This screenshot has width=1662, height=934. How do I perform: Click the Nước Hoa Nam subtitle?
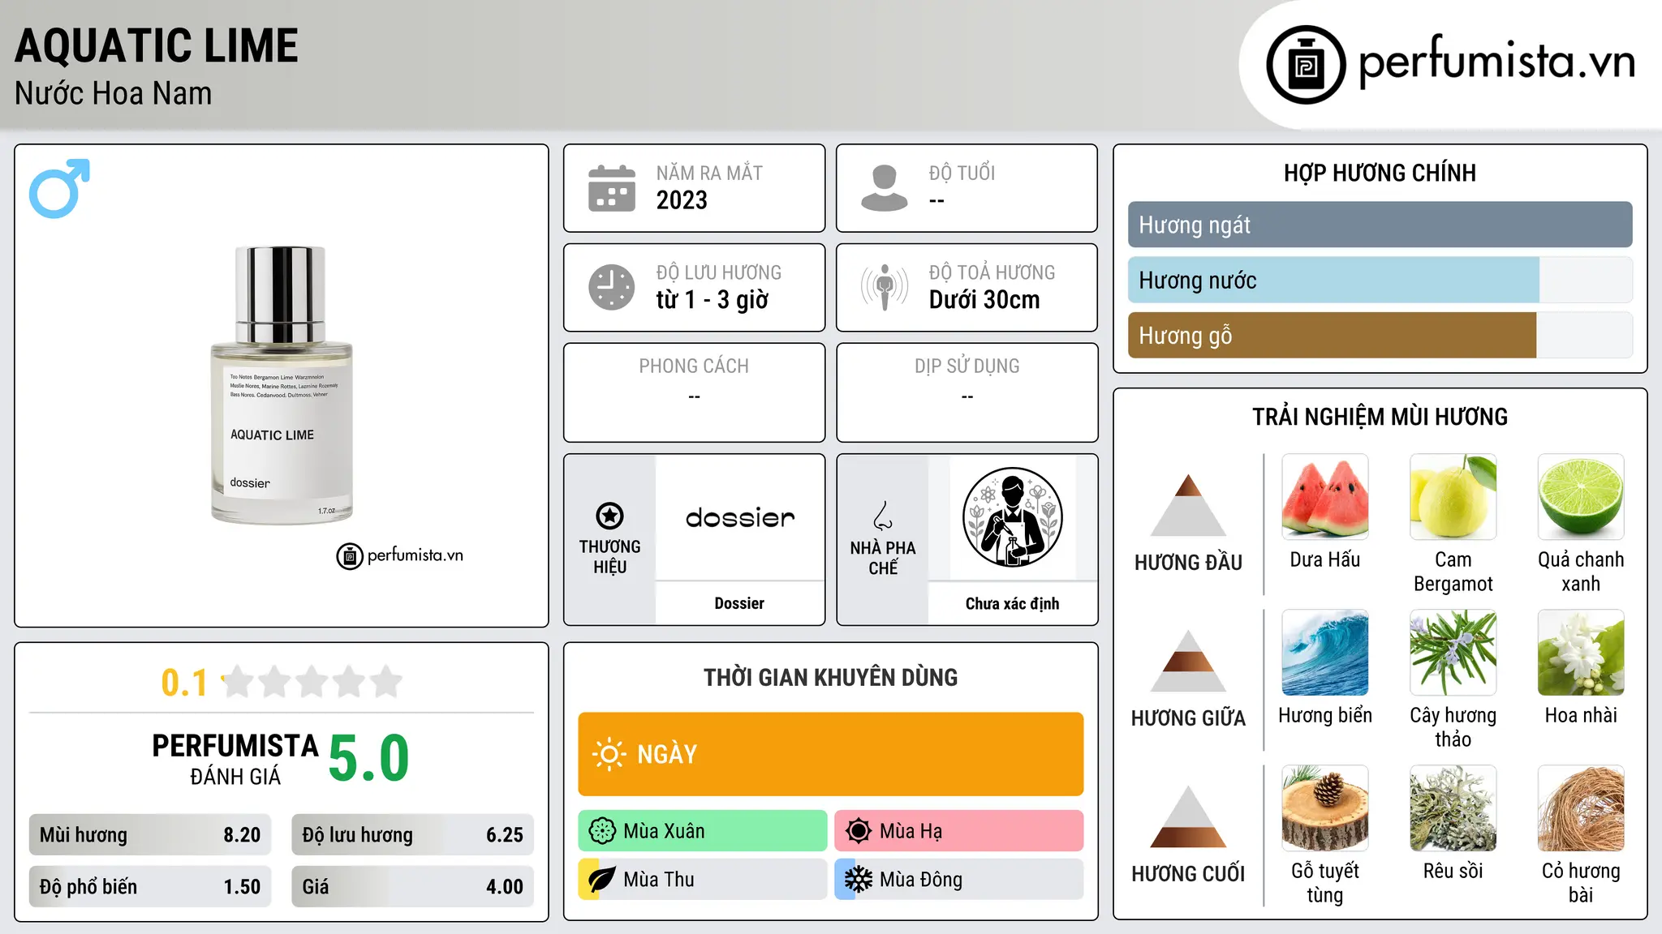113,93
